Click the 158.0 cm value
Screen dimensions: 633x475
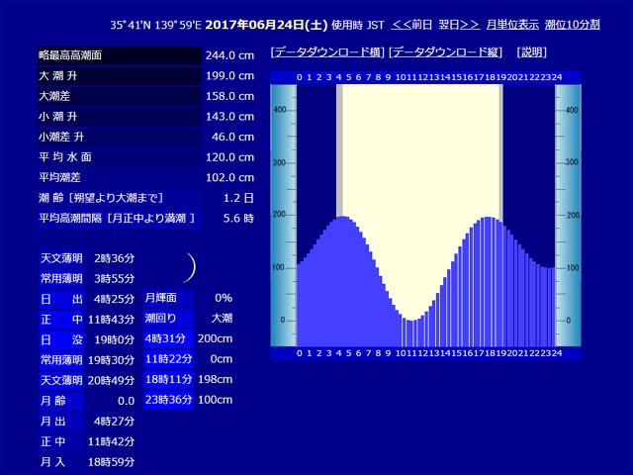(229, 97)
